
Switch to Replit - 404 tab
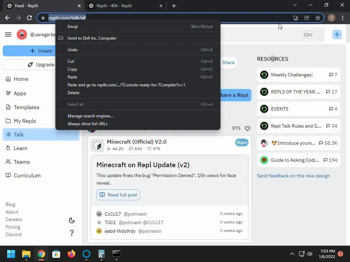(125, 6)
